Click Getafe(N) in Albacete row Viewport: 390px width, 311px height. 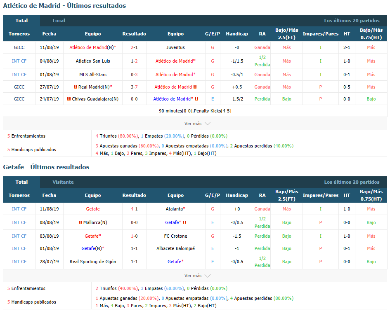[93, 248]
